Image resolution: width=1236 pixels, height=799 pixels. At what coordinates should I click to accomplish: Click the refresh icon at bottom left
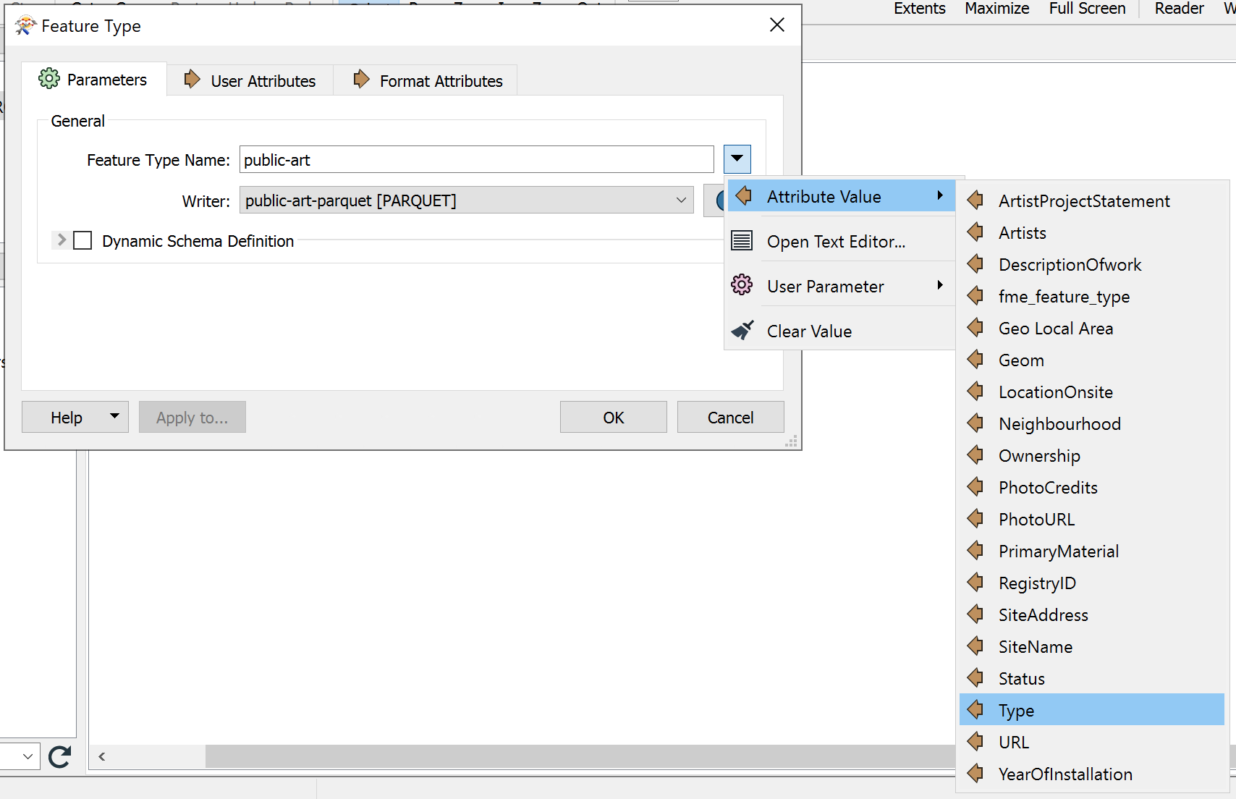point(59,756)
